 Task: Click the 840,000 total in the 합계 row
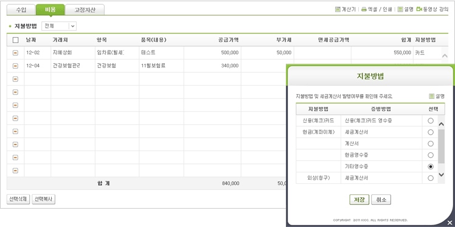231,183
